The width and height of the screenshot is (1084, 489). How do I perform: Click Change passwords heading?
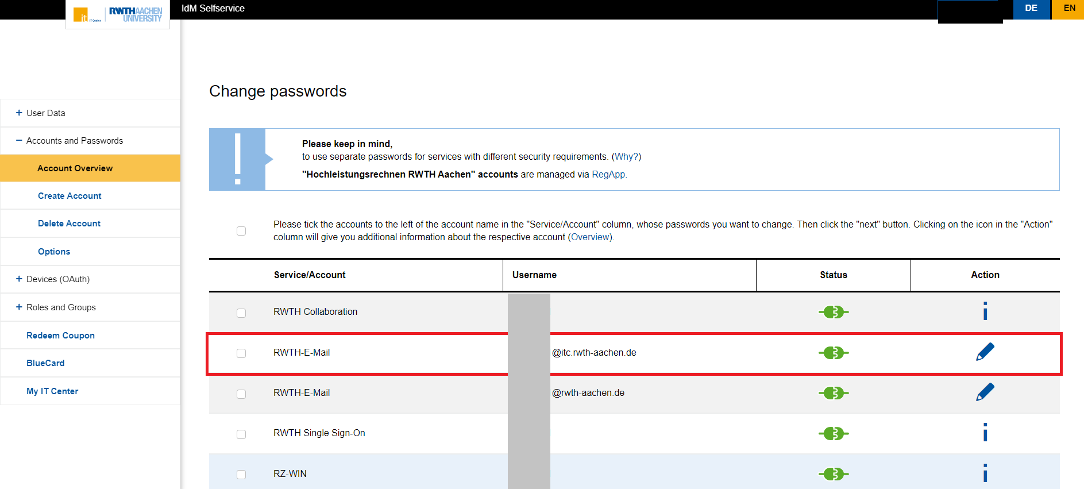(x=278, y=91)
